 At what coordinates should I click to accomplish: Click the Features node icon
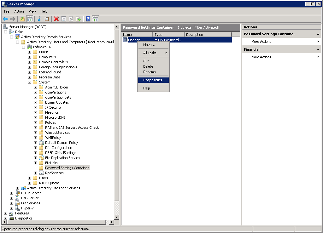click(x=11, y=213)
